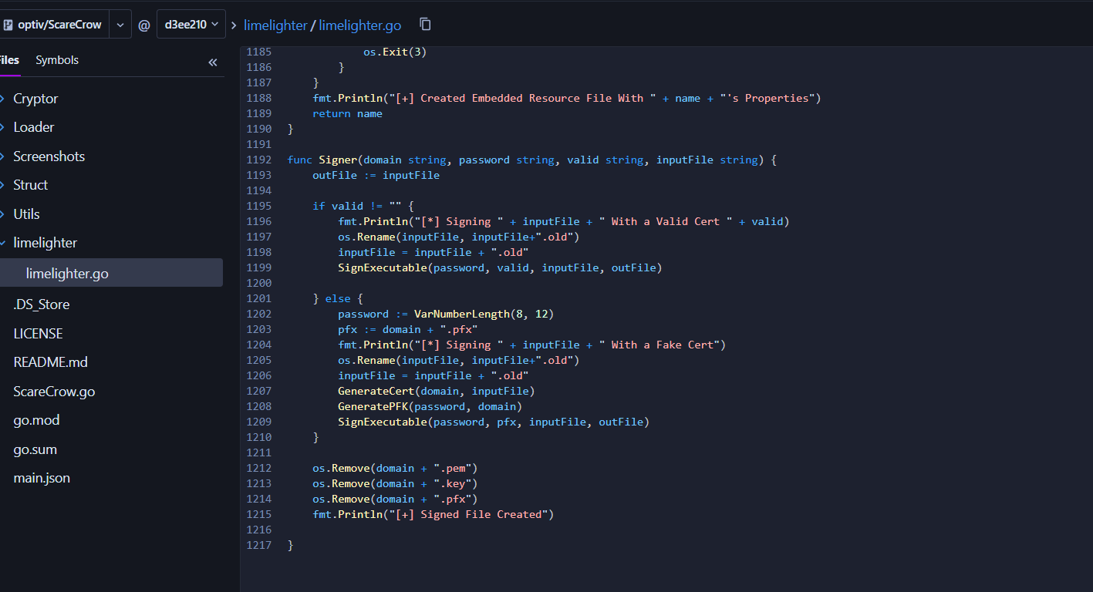This screenshot has width=1093, height=592.
Task: Open ScareCrow.go in file tree
Action: pos(54,392)
